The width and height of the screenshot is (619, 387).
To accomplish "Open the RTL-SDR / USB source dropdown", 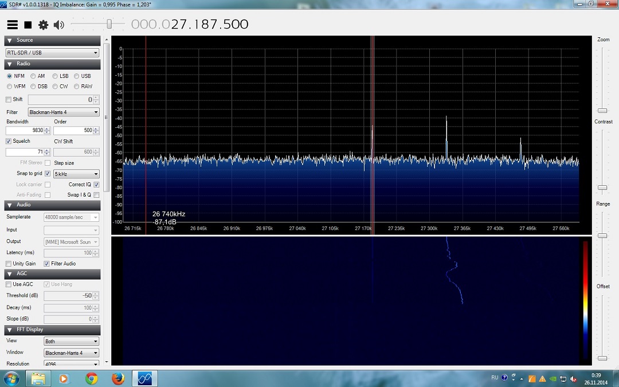I will (53, 53).
